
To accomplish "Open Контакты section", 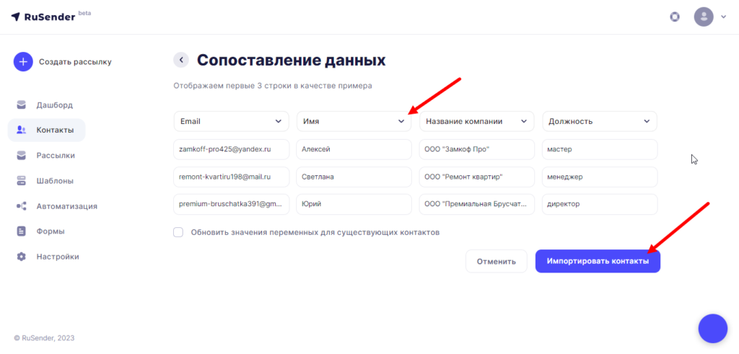I will [47, 130].
